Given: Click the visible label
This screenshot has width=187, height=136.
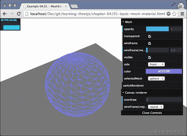Looking at the screenshot, I should 128,57.
